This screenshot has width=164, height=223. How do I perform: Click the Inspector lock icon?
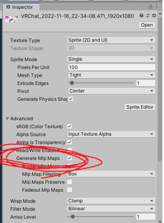point(151,6)
